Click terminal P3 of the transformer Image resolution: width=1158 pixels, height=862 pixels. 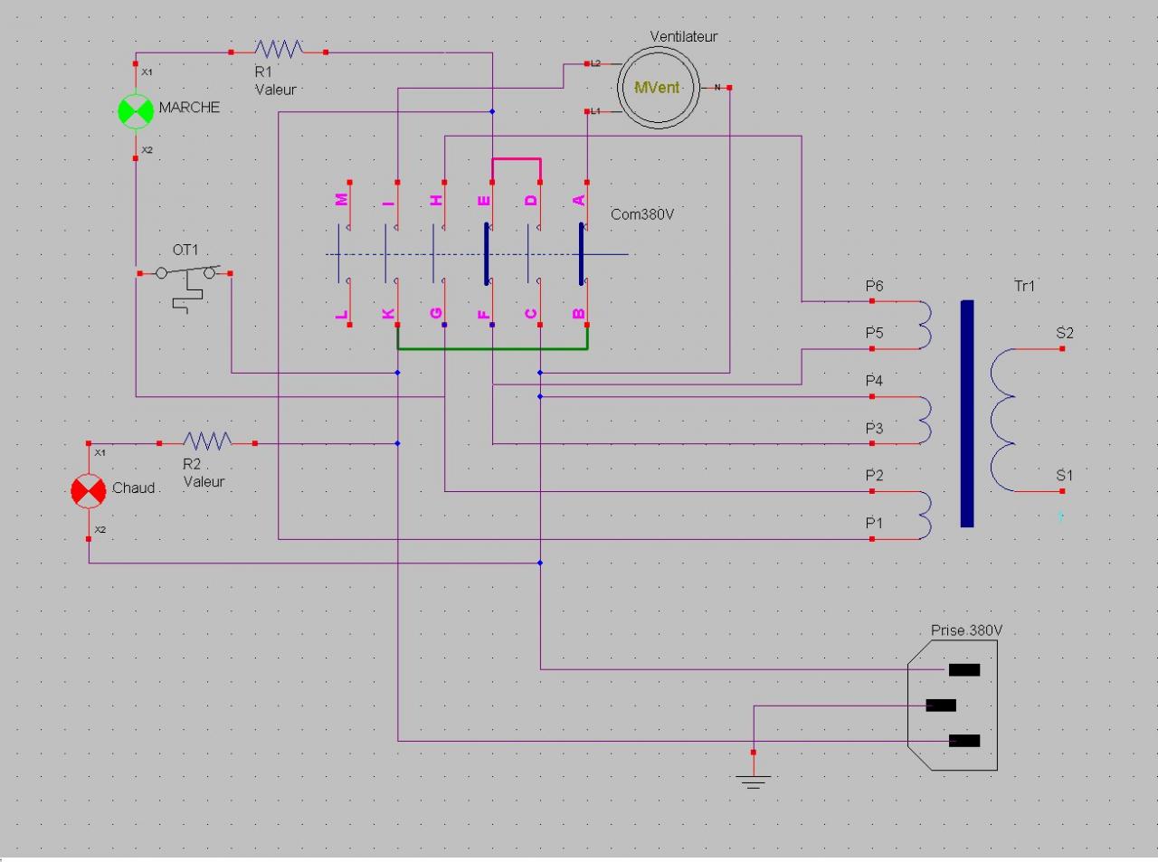point(872,443)
